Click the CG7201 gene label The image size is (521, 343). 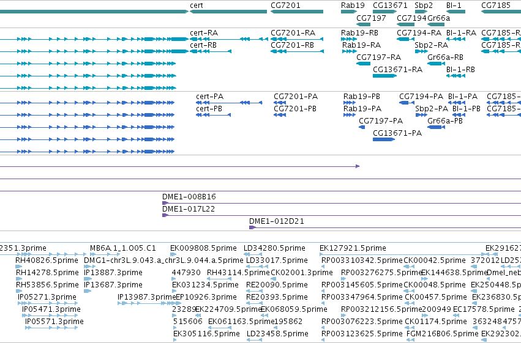(285, 6)
